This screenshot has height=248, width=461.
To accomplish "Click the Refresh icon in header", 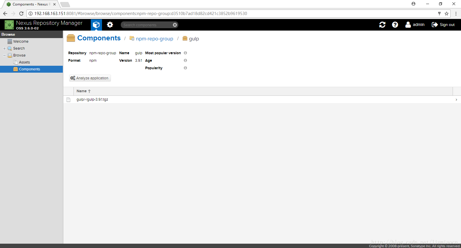I will click(382, 25).
